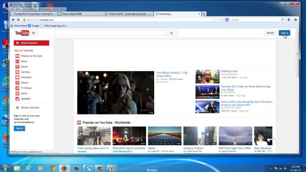Show next videos in Popular carousel arrow
The height and width of the screenshot is (172, 306).
click(274, 139)
